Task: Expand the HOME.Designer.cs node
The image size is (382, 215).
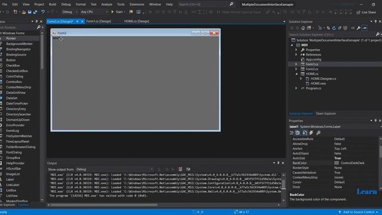Action: click(301, 79)
